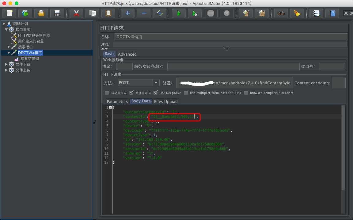Click the Toggle enable/disable icon
Screen dimensions: 353x220
[x=160, y=13]
